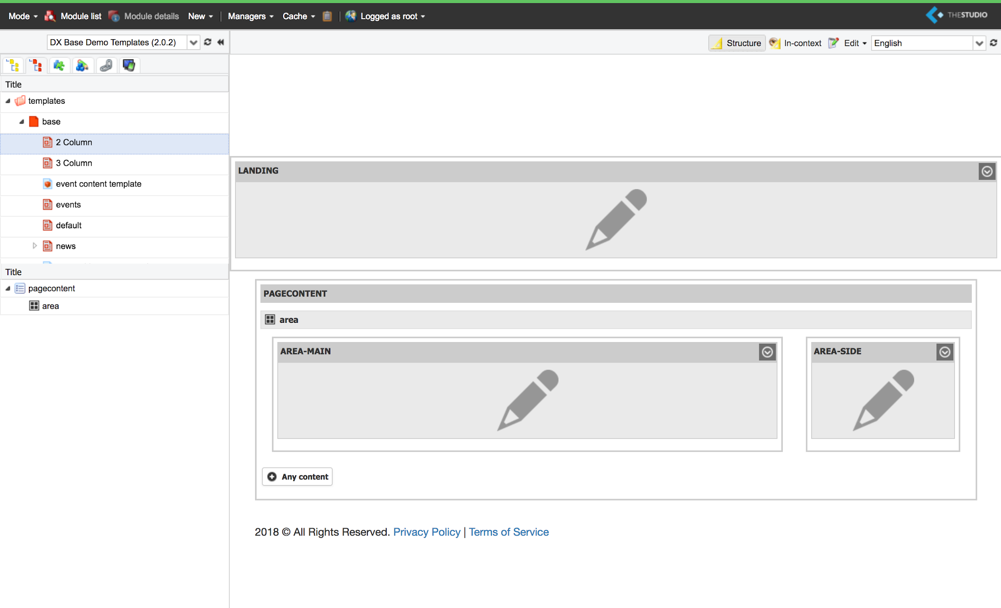Viewport: 1001px width, 608px height.
Task: Click the refresh icon beside the template selector
Action: coord(207,42)
